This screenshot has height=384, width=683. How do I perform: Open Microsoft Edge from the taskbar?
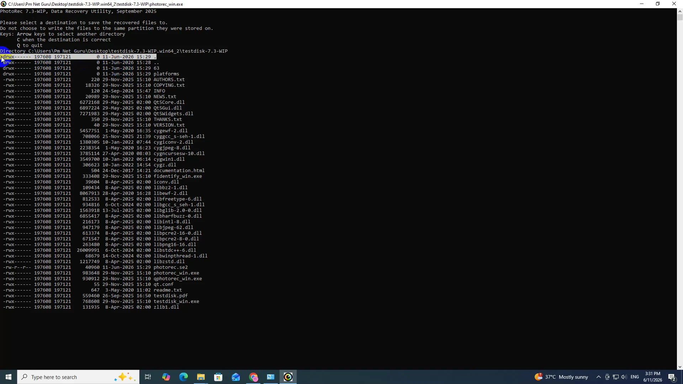[x=183, y=377]
